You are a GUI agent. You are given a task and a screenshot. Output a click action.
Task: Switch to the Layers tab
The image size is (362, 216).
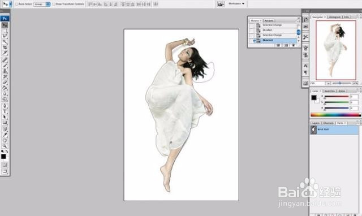pos(316,123)
